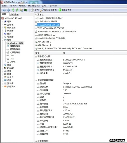Select the 裝置 tree item

9,71
